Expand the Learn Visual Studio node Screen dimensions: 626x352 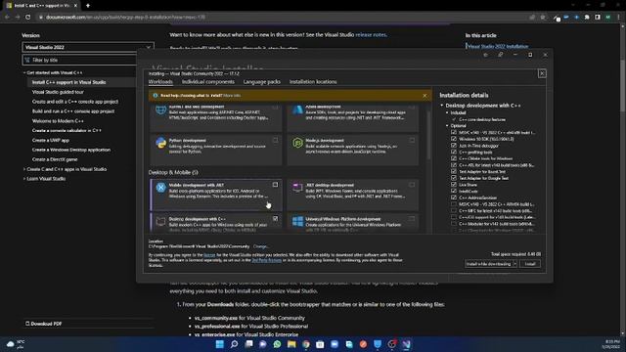tap(24, 179)
